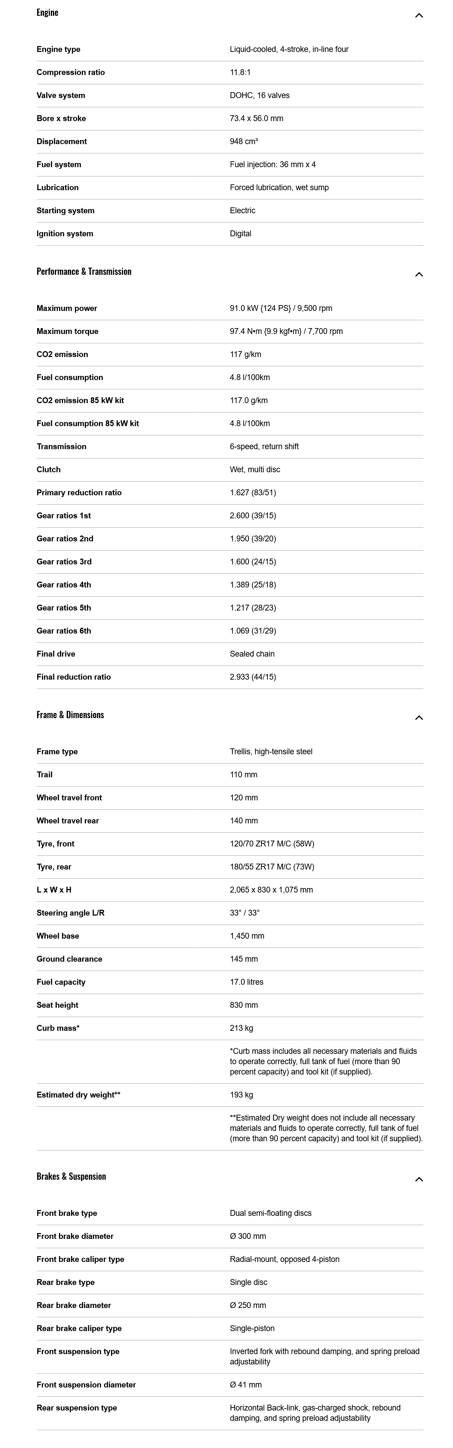Screen dimensions: 453x1448
Task: Click the curb mass footnote text
Action: tap(323, 1061)
